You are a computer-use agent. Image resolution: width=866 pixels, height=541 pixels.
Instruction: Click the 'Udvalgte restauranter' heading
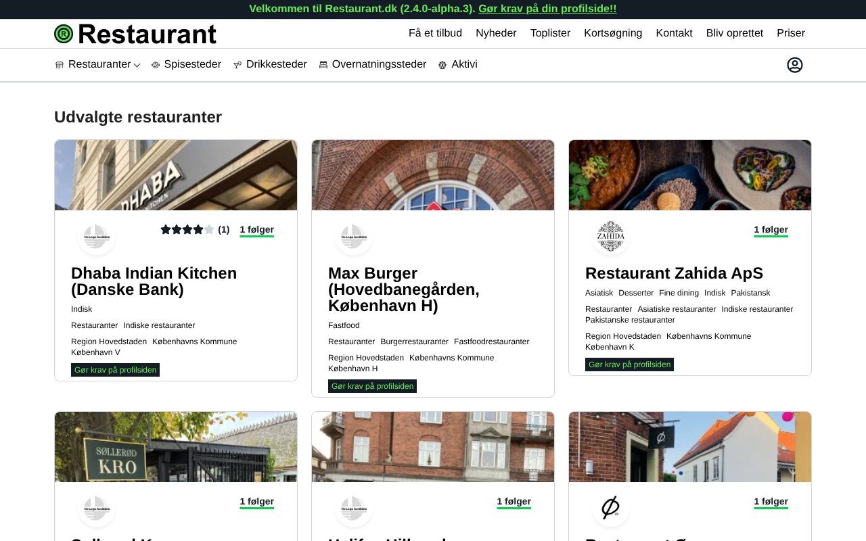click(138, 117)
